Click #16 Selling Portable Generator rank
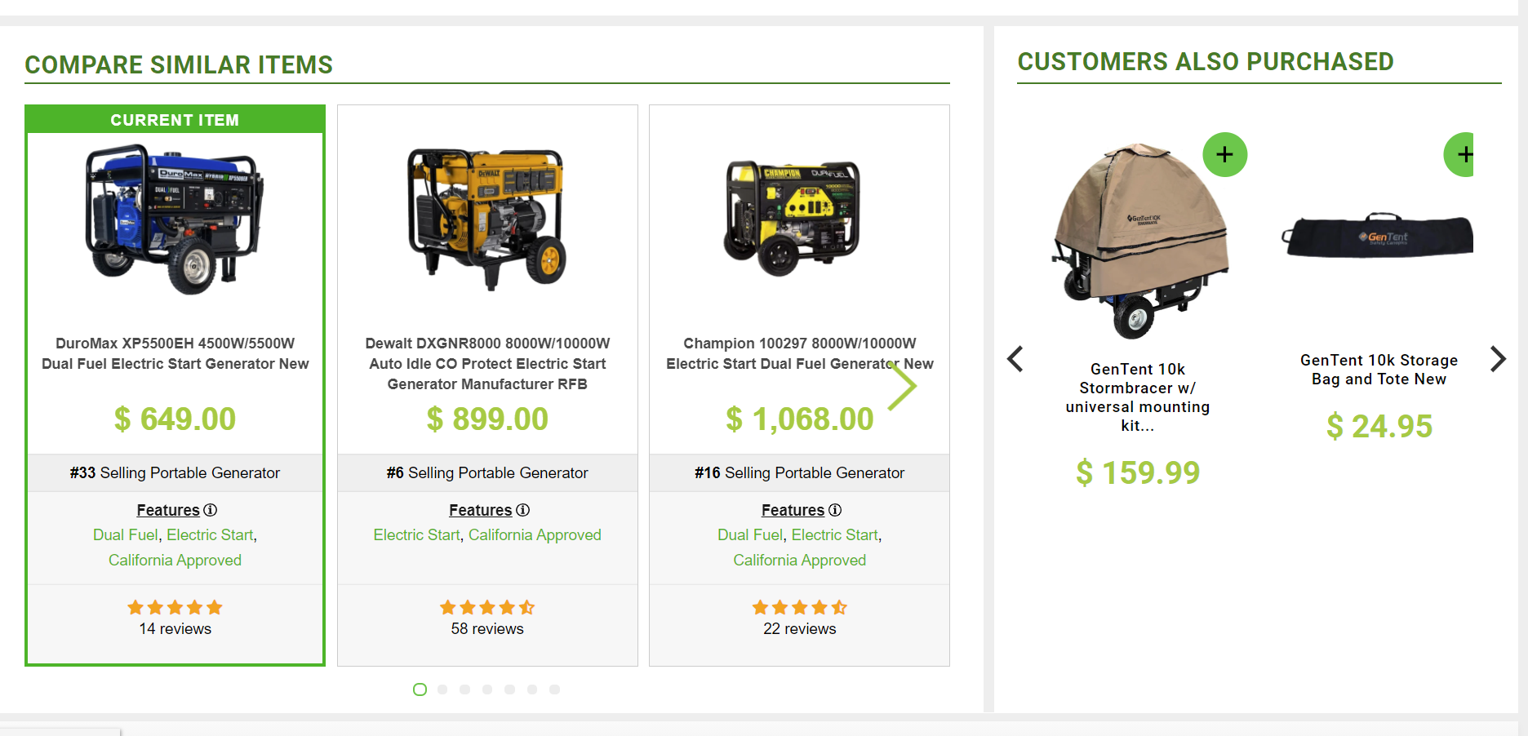Viewport: 1528px width, 736px height. pyautogui.click(x=800, y=473)
